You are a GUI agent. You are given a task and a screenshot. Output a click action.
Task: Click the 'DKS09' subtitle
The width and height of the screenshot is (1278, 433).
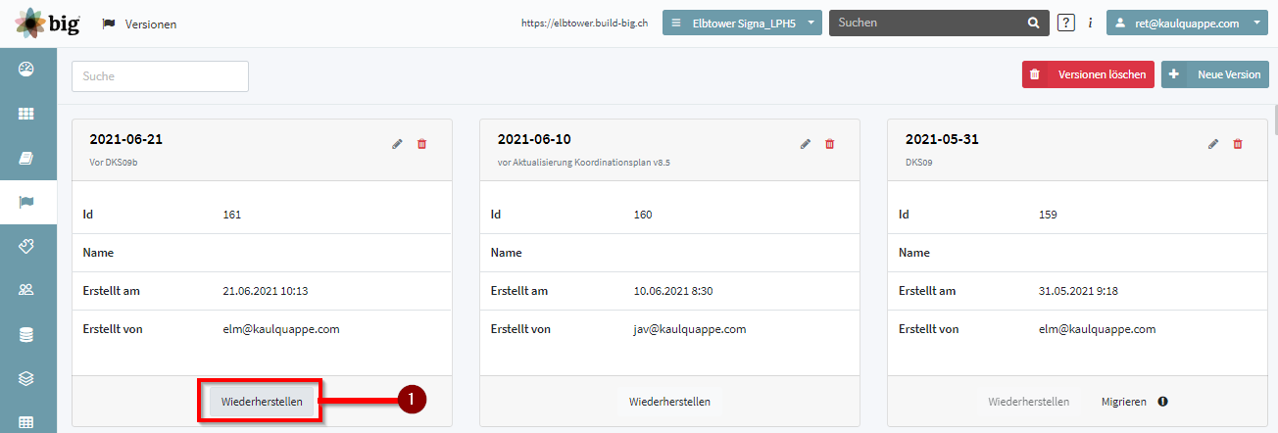coord(919,163)
